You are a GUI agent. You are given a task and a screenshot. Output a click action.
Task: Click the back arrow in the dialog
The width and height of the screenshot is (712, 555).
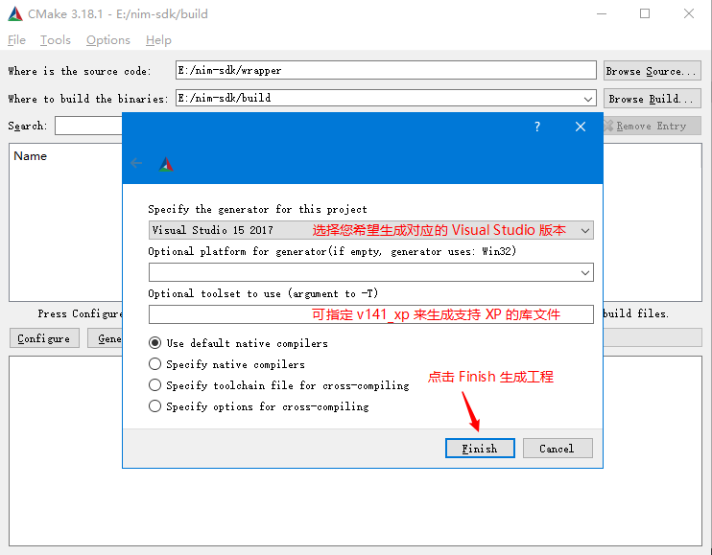click(136, 163)
